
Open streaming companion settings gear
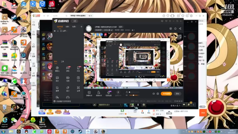tap(158, 94)
